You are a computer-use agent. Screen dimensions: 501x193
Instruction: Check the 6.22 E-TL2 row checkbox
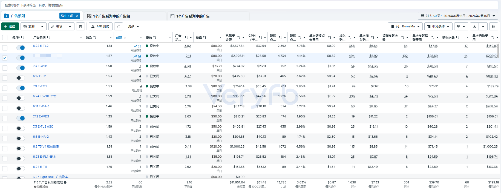(x=5, y=48)
